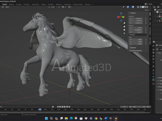Open the Options dropdown in viewport
The image size is (162, 121).
pyautogui.click(x=147, y=10)
